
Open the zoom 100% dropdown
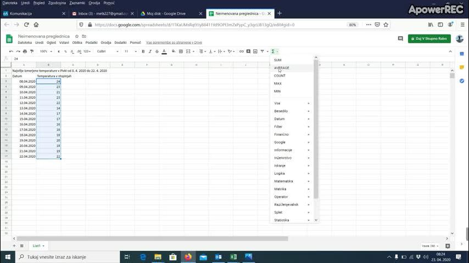pyautogui.click(x=46, y=52)
